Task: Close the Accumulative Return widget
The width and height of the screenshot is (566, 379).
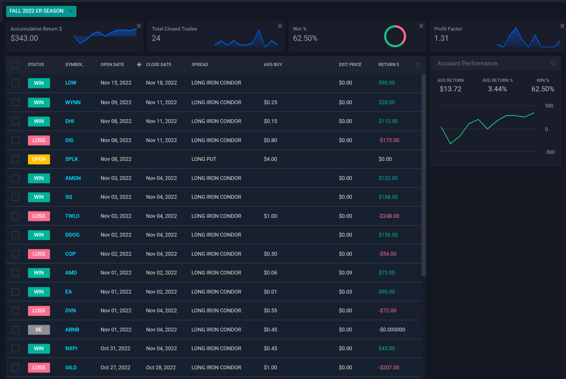Action: (139, 26)
